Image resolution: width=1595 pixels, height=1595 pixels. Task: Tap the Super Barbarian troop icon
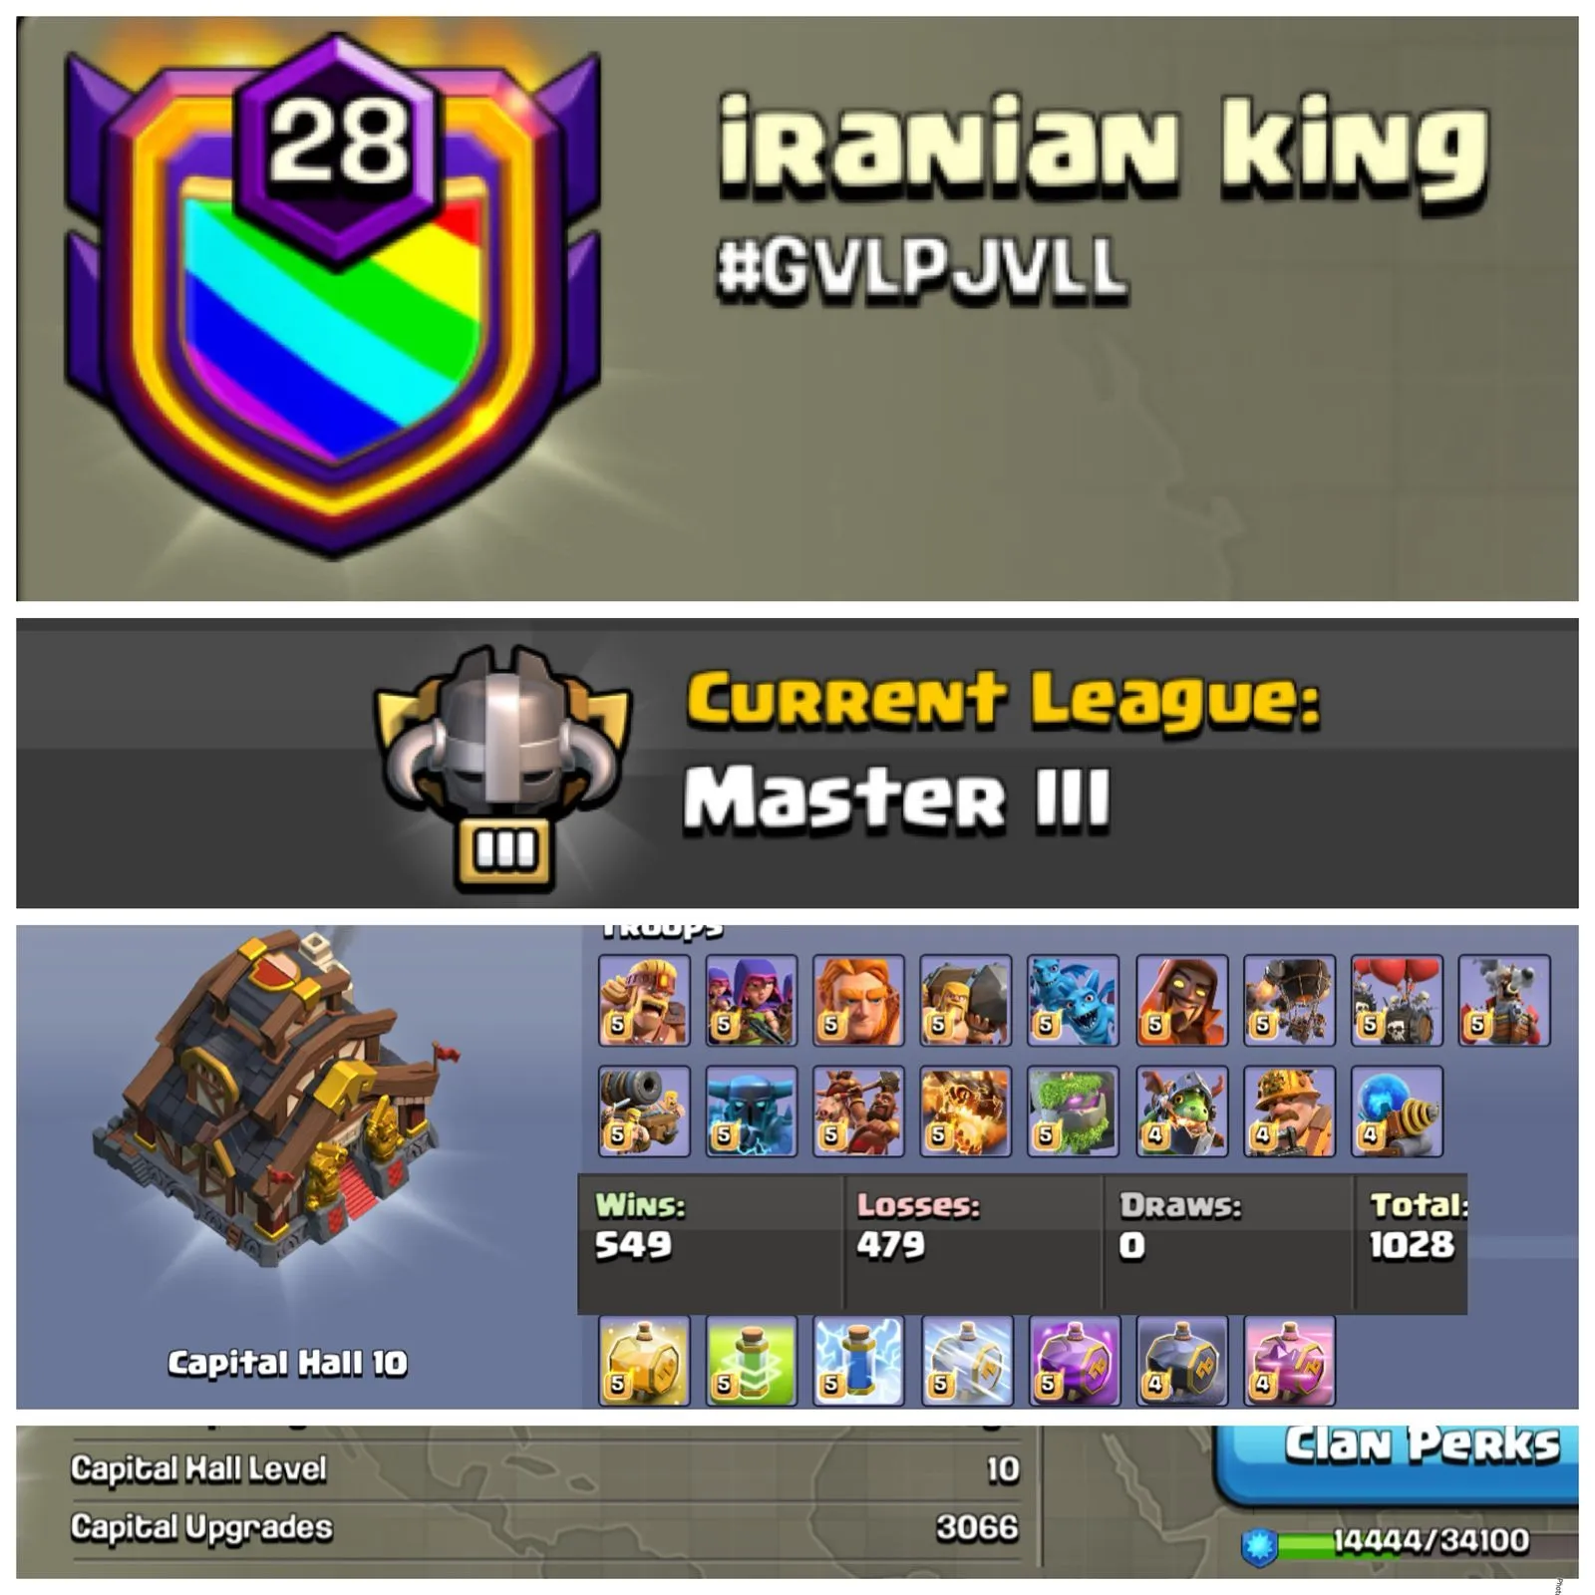tap(644, 1000)
